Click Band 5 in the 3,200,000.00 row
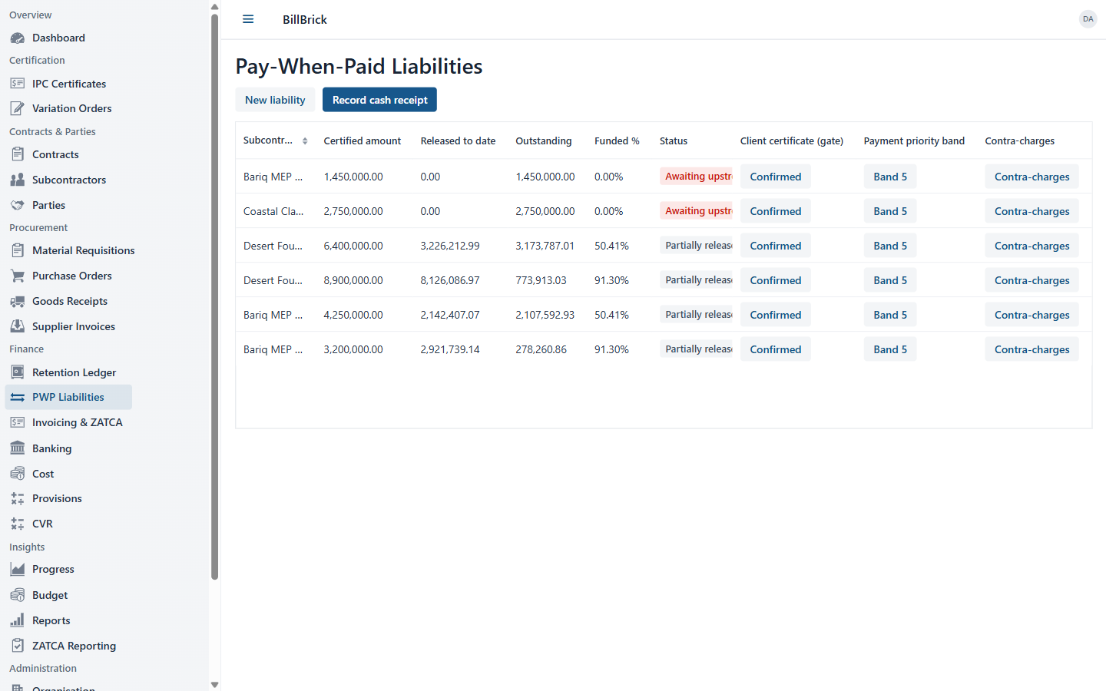Screen dimensions: 1106x691 pos(889,349)
